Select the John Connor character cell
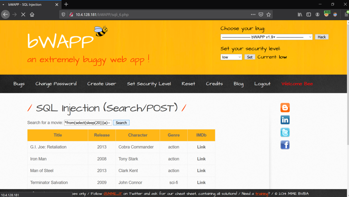This screenshot has width=349, height=197. point(138,182)
